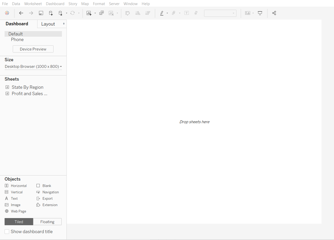334x240 pixels.
Task: Select the Navigation object
Action: [47, 192]
